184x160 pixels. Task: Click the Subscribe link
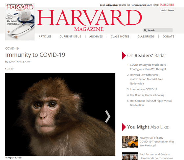167,5
